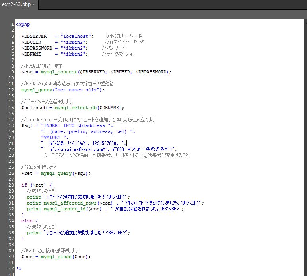Image resolution: width=307 pixels, height=276 pixels.
Task: Click the "INSERT INTO tbladdress" string
Action: (x=76, y=125)
